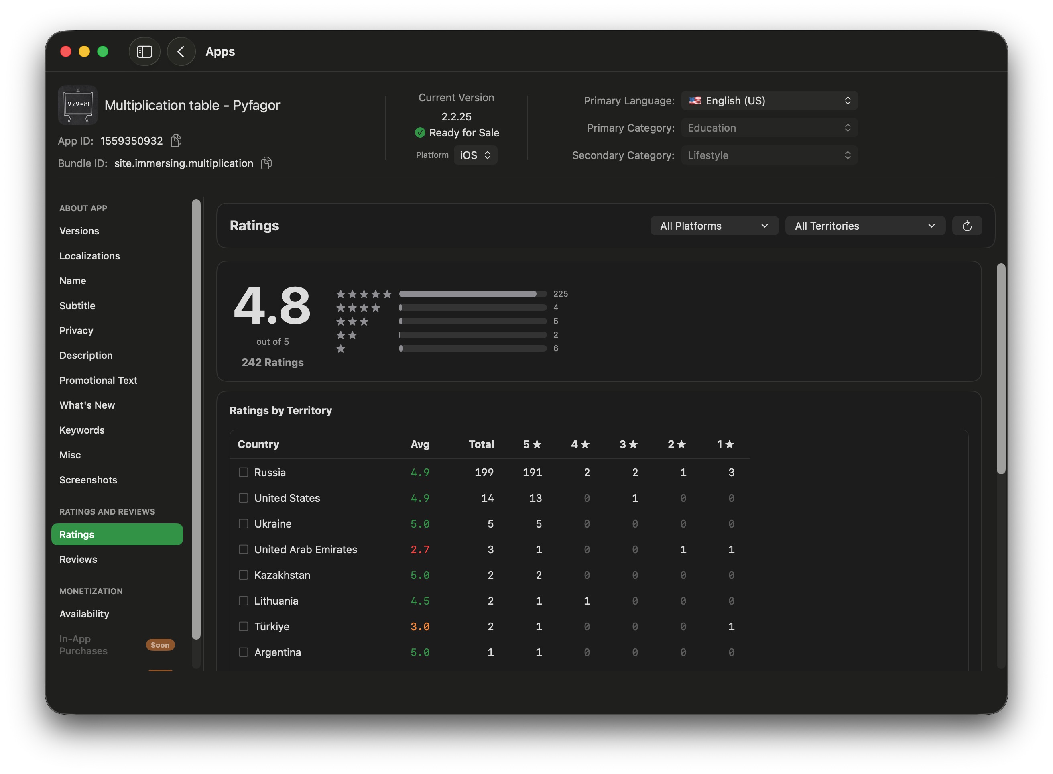This screenshot has width=1053, height=774.
Task: Select the Ukraine territory checkbox
Action: tap(244, 523)
